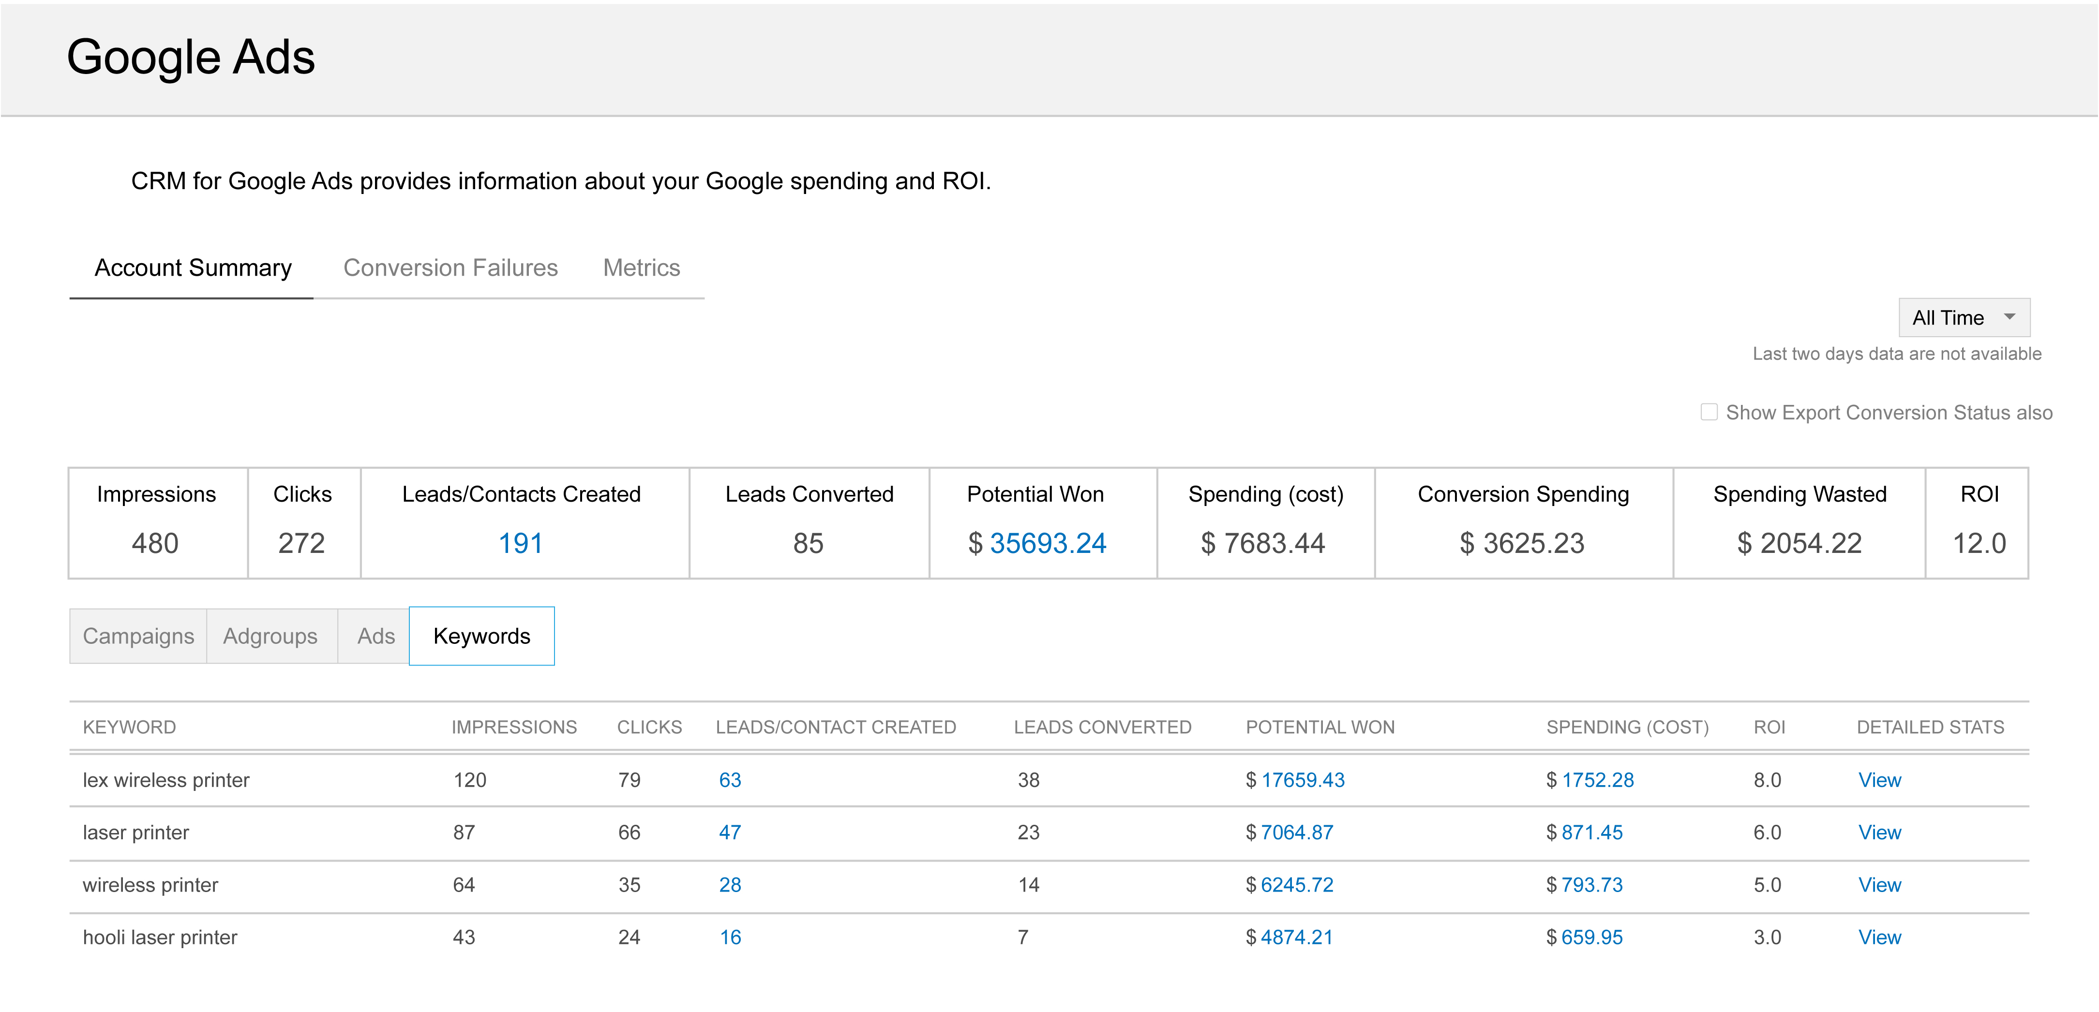
Task: Select the laser printer keyword
Action: 136,833
